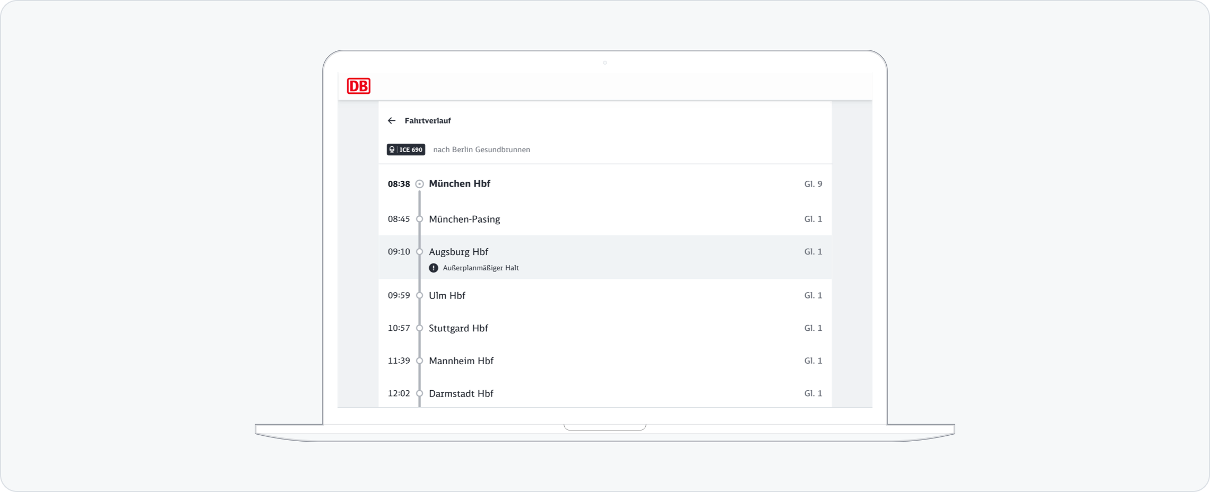
Task: Open the Ulm Hbf station entry
Action: click(x=447, y=295)
